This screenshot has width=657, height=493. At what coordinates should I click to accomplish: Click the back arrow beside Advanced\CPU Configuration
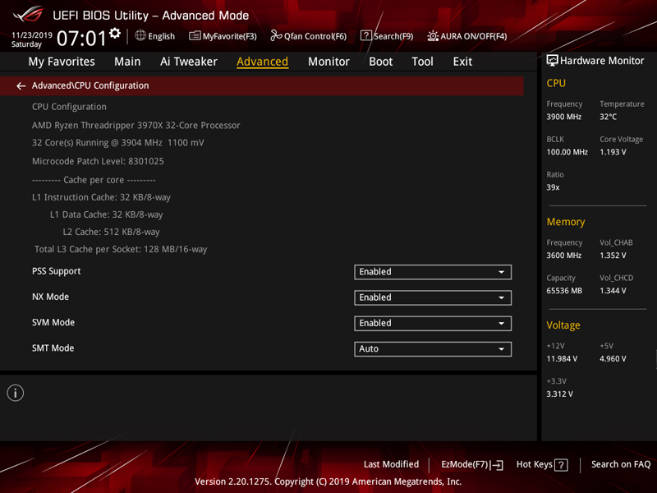click(21, 86)
